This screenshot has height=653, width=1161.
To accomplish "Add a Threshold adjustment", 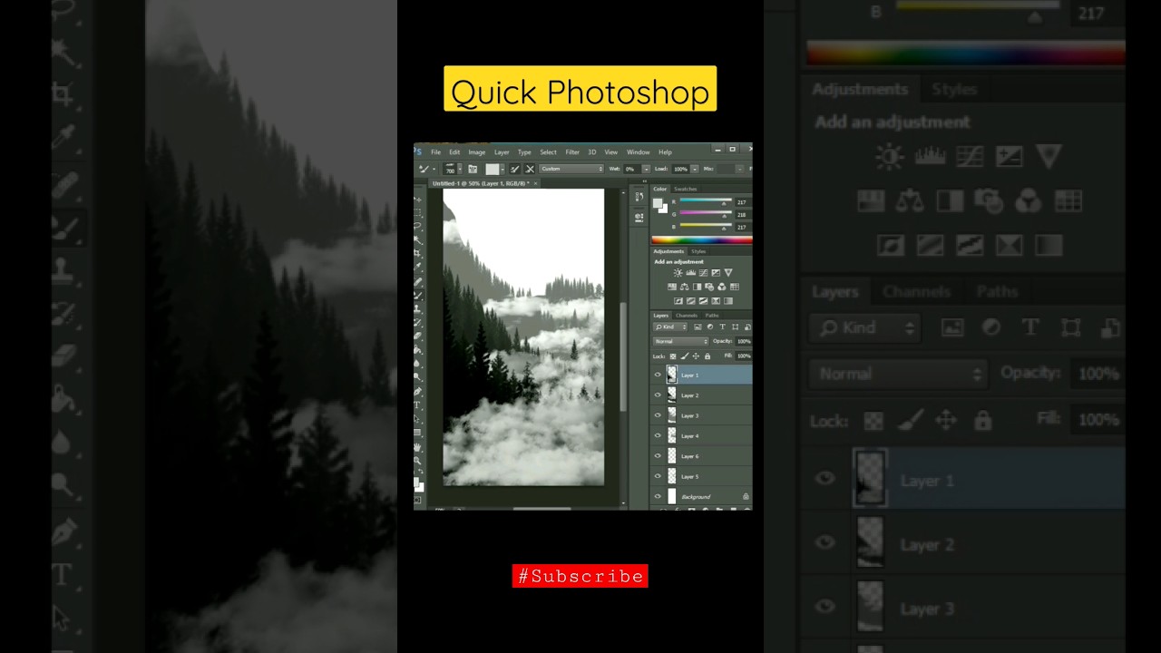I will pos(703,300).
